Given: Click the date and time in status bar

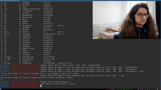Looking at the screenshot, I should point(152,89).
